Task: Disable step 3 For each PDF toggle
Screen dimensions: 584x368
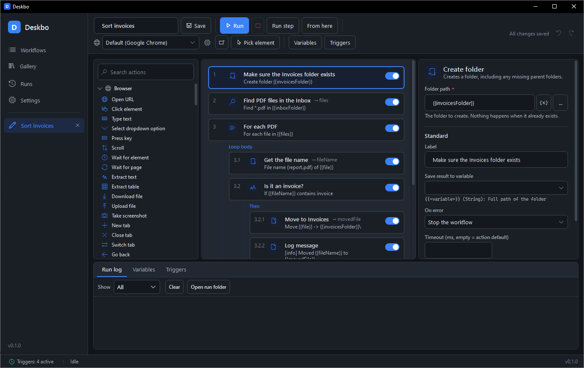Action: (392, 128)
